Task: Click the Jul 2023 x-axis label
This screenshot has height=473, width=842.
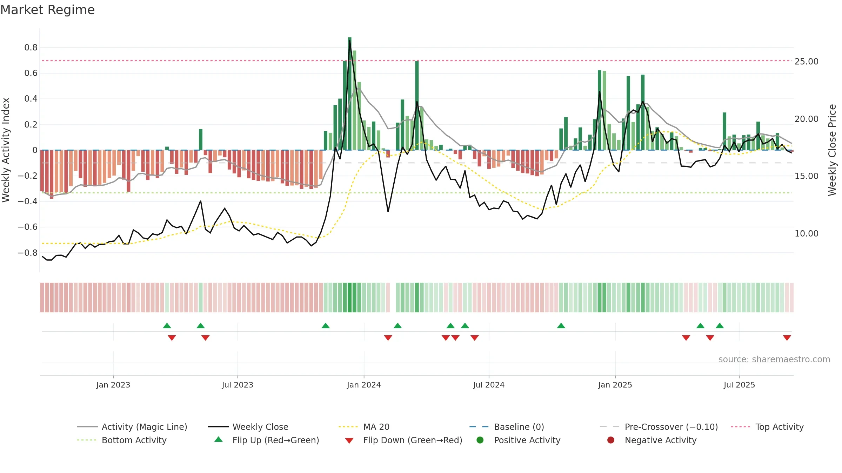Action: pos(238,385)
